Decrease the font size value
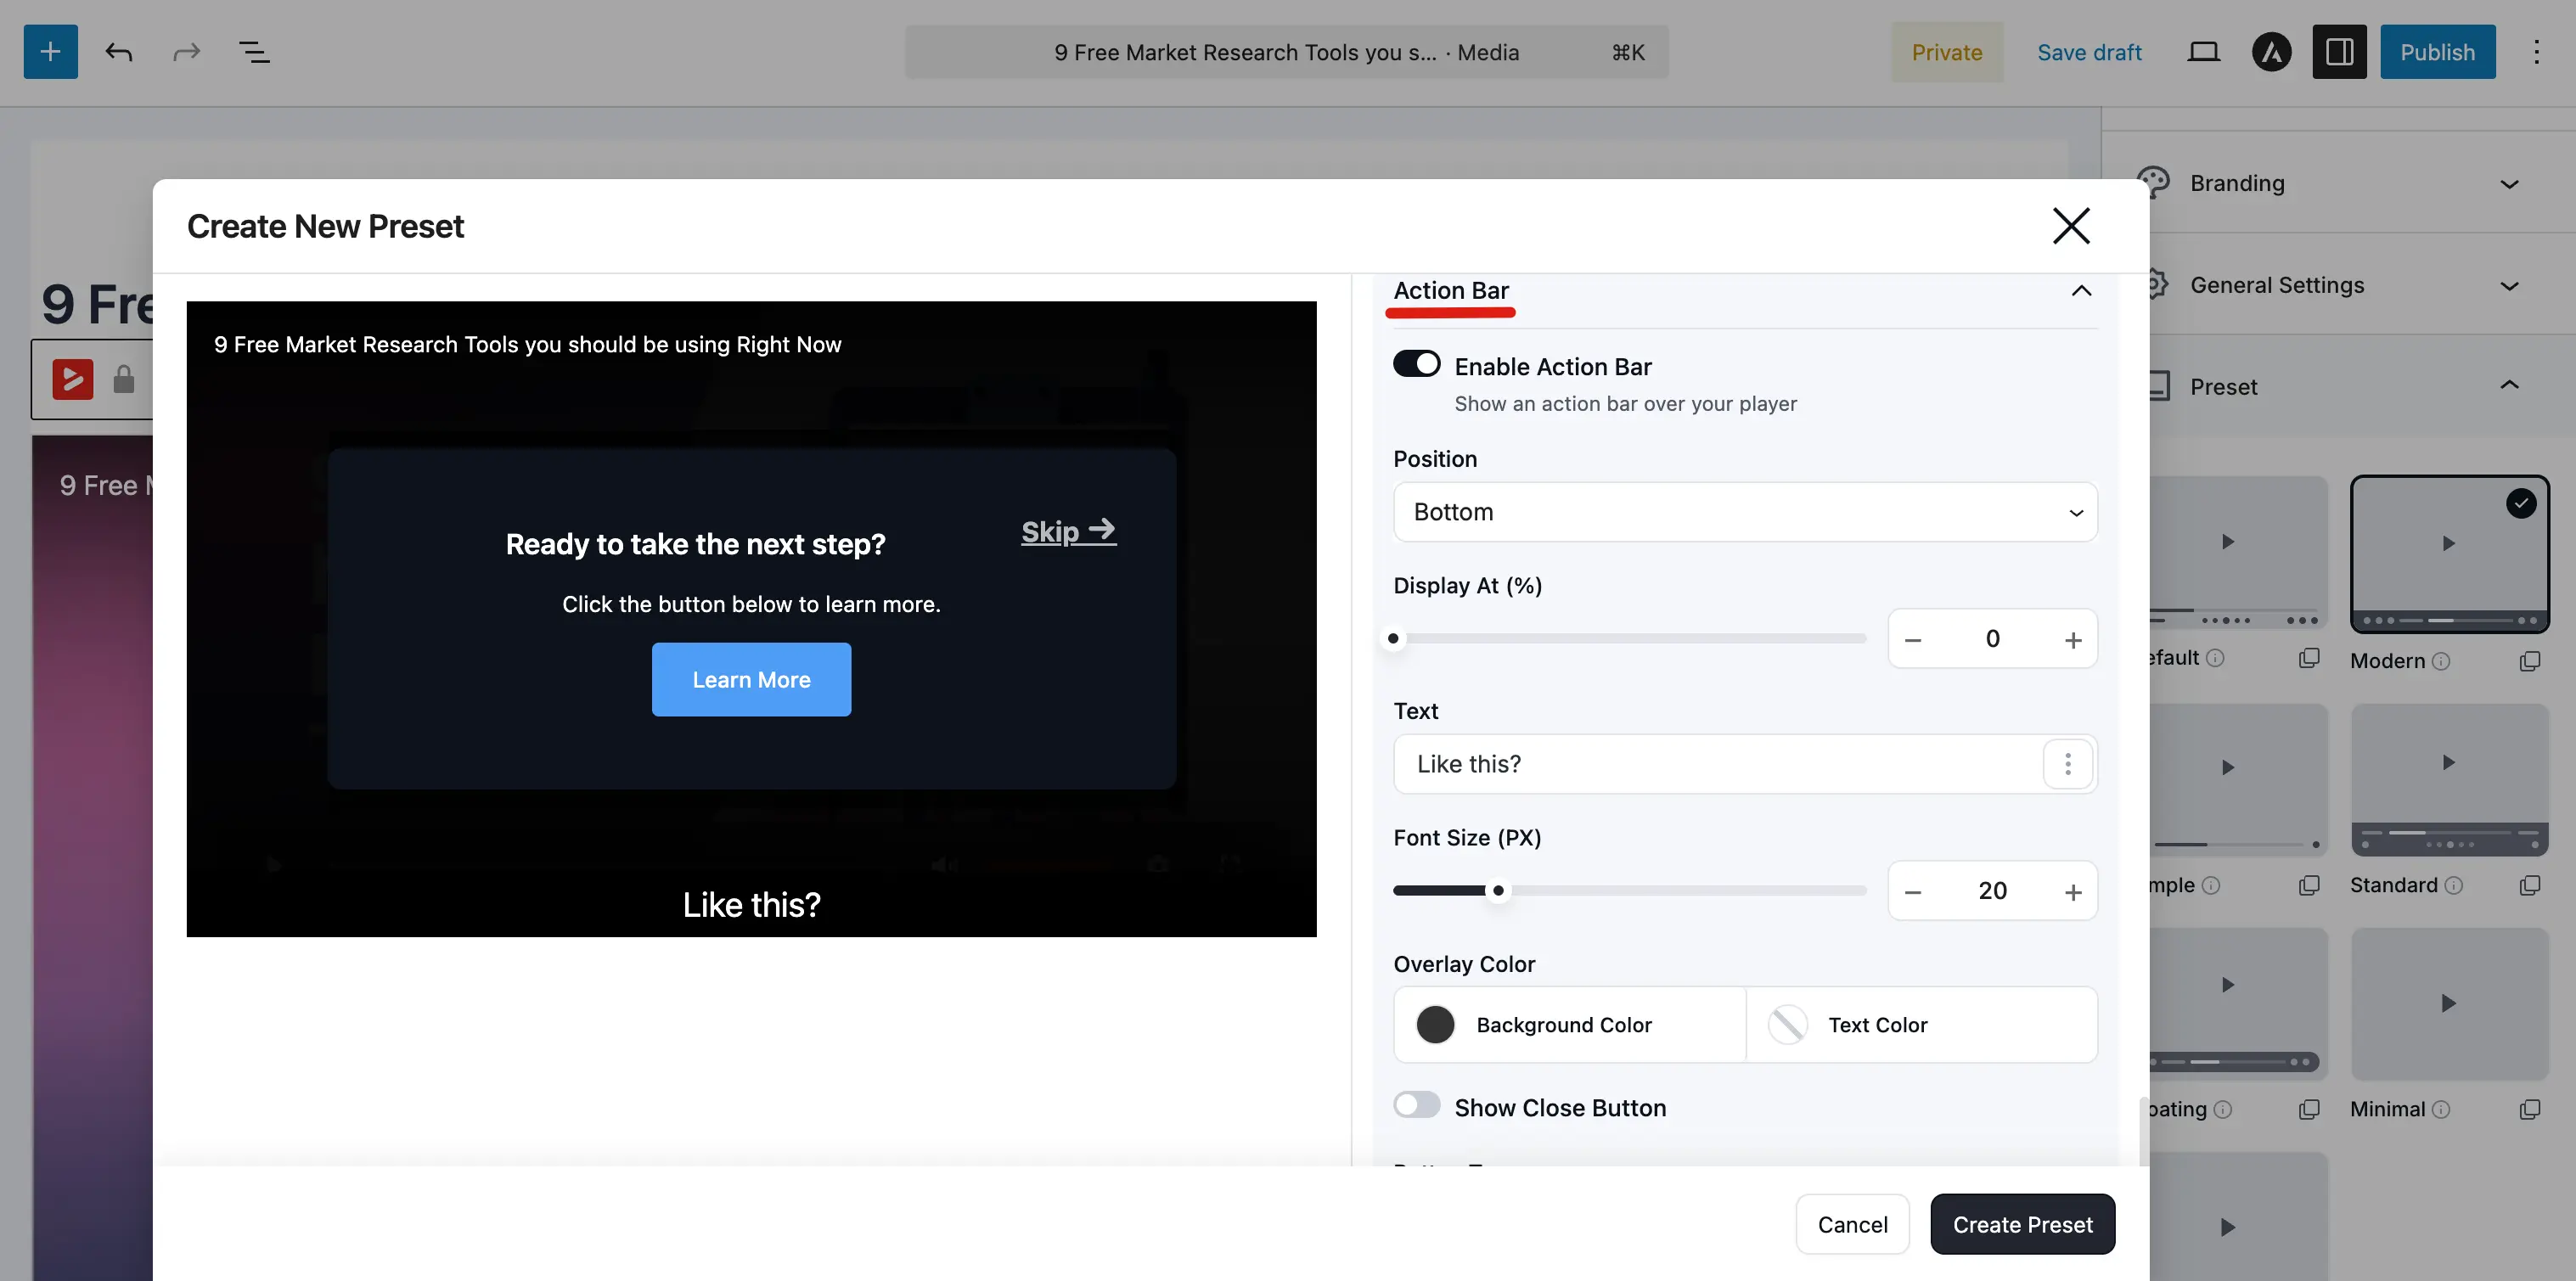Viewport: 2576px width, 1281px height. click(1913, 892)
